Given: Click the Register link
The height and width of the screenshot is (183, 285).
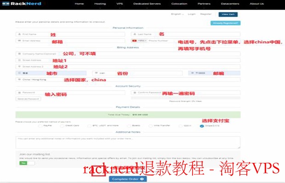Looking at the screenshot, I should (206, 14).
